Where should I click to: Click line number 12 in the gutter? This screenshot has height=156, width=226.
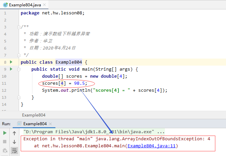click(4, 90)
